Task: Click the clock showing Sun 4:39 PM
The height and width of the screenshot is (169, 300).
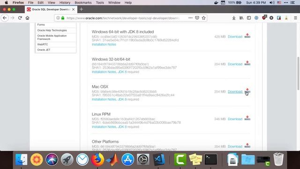Action: click(256, 2)
